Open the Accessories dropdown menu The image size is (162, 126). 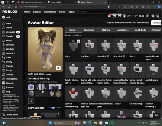[124, 30]
